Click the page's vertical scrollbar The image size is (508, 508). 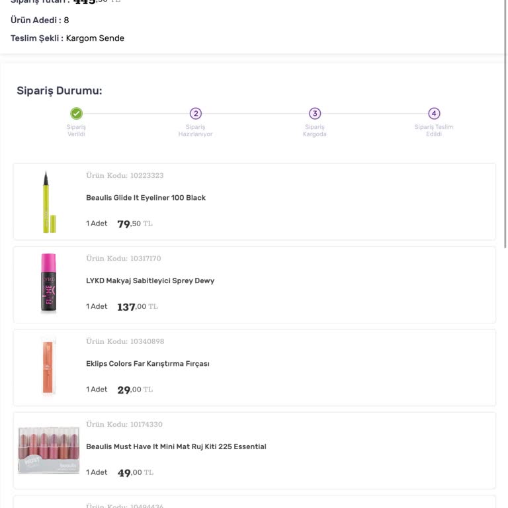coord(505,126)
